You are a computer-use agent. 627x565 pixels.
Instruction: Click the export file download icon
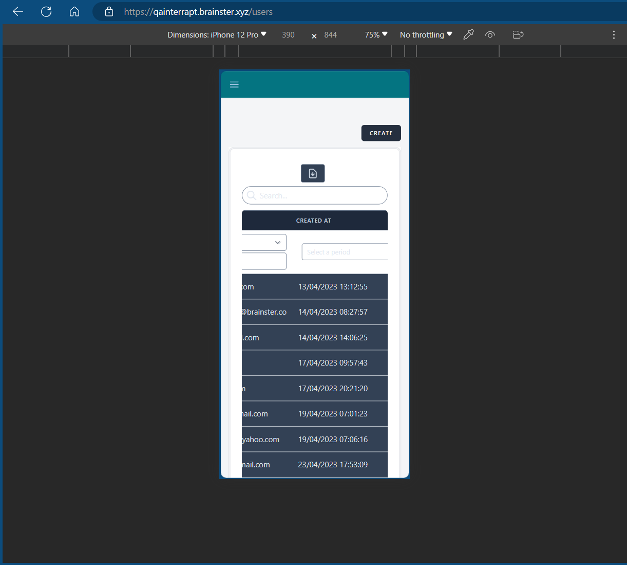pyautogui.click(x=313, y=174)
